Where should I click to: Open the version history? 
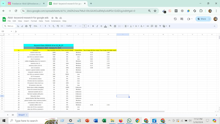(175, 19)
